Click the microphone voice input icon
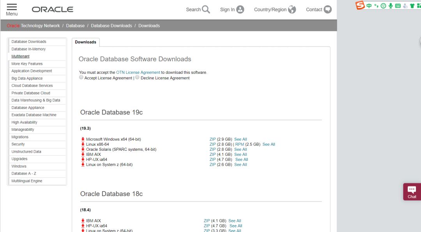 (391, 5)
